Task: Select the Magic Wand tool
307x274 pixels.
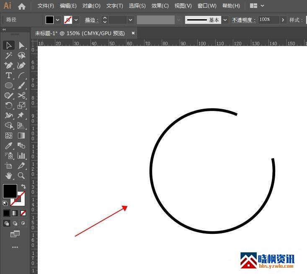Action: 8,55
